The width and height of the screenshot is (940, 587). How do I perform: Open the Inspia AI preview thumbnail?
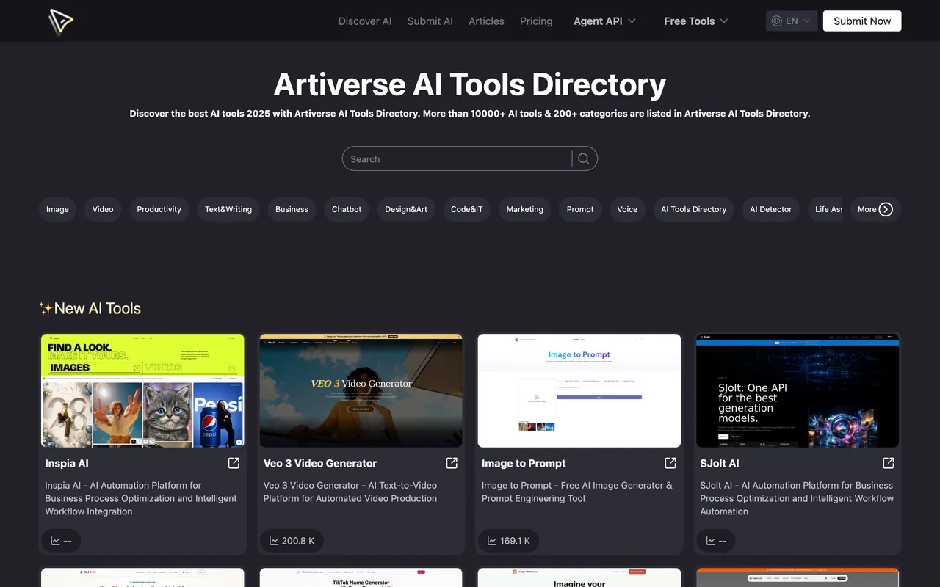click(x=142, y=390)
